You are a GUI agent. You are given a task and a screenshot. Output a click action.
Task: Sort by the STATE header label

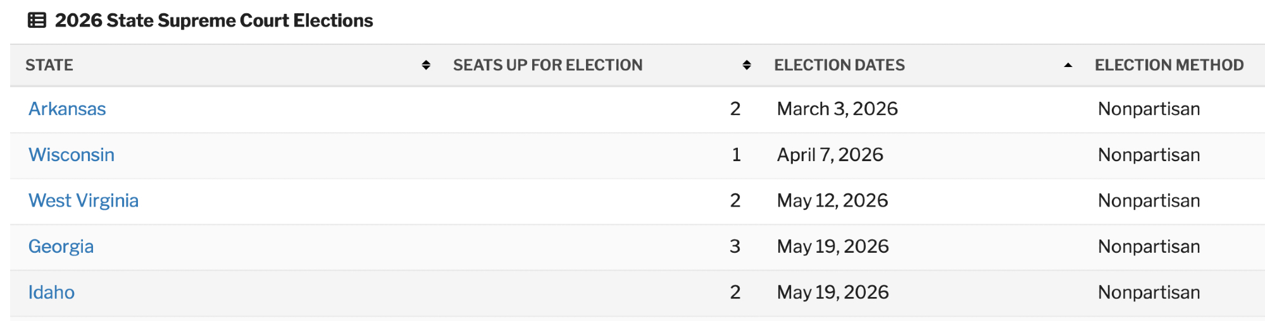point(49,65)
